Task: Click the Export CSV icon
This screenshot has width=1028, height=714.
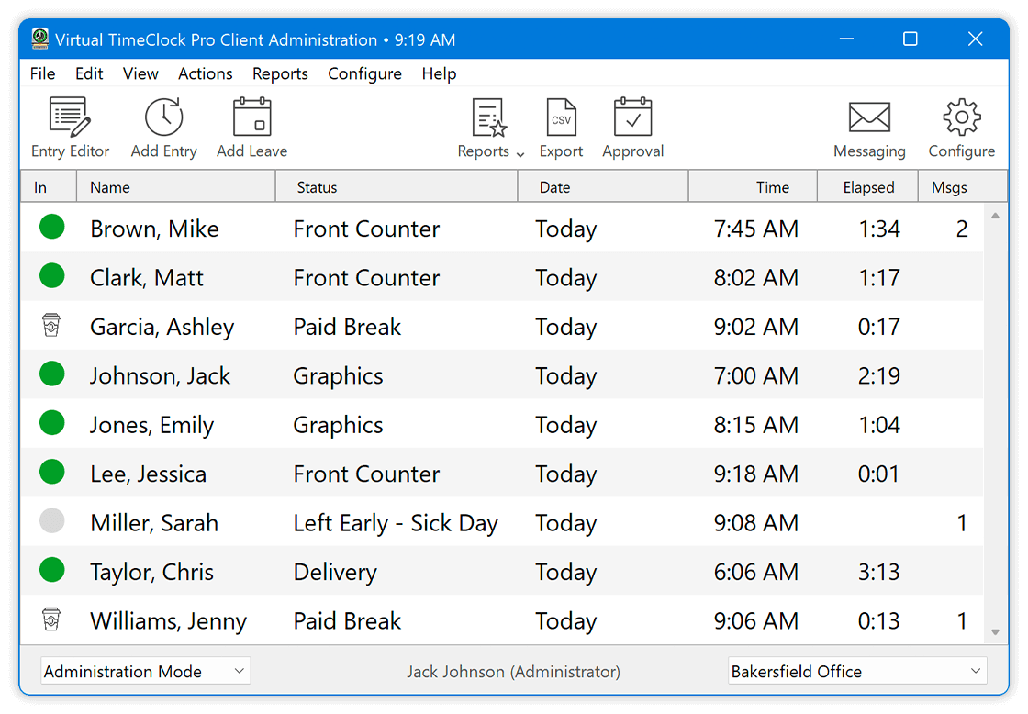Action: (x=561, y=118)
